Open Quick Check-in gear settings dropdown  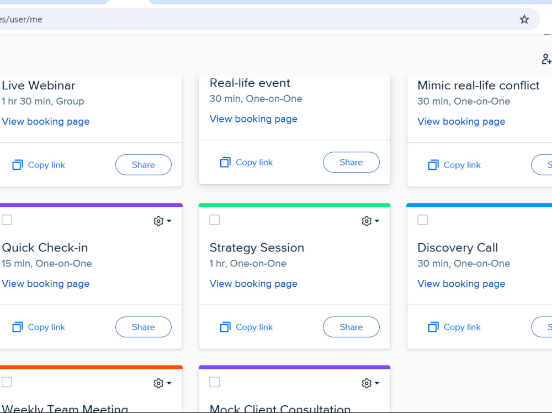(x=162, y=221)
